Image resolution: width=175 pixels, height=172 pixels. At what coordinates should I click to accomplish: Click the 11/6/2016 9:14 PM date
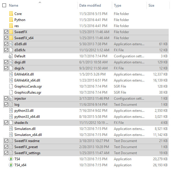point(93,105)
